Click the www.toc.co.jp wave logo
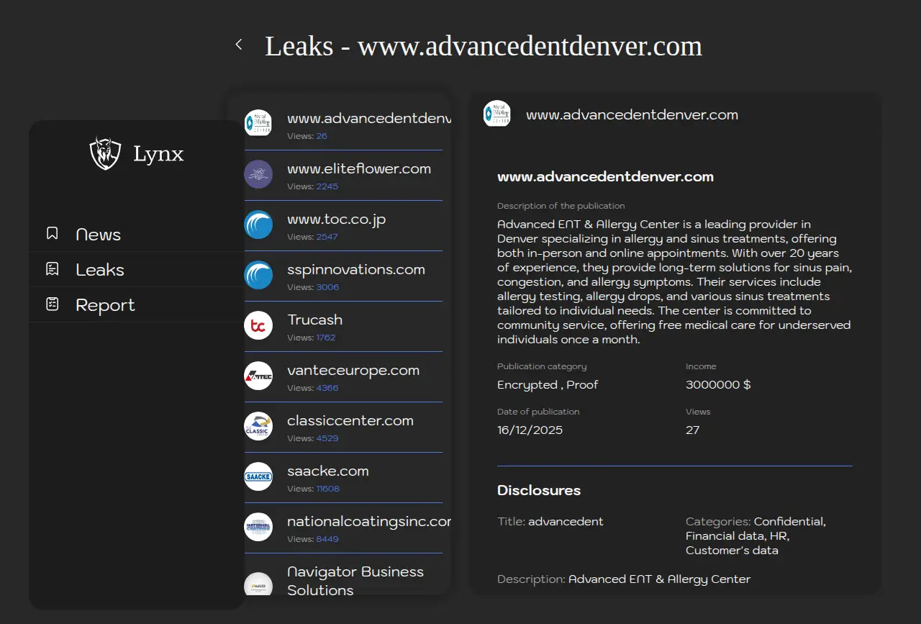Screen dimensions: 921x624 (x=258, y=225)
